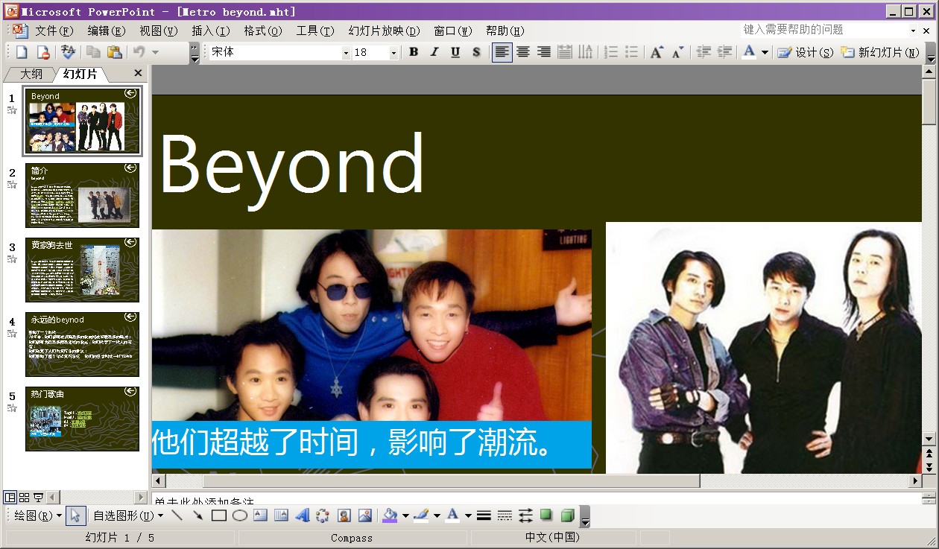The height and width of the screenshot is (549, 939).
Task: Insert WordArt from drawing toolbar
Action: click(x=302, y=515)
